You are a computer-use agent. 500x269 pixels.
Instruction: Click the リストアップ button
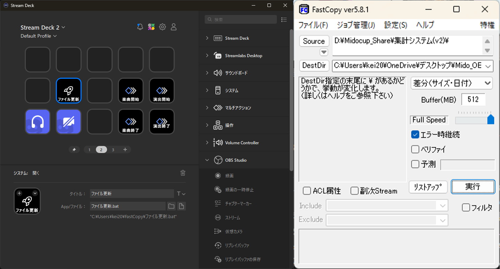(428, 187)
